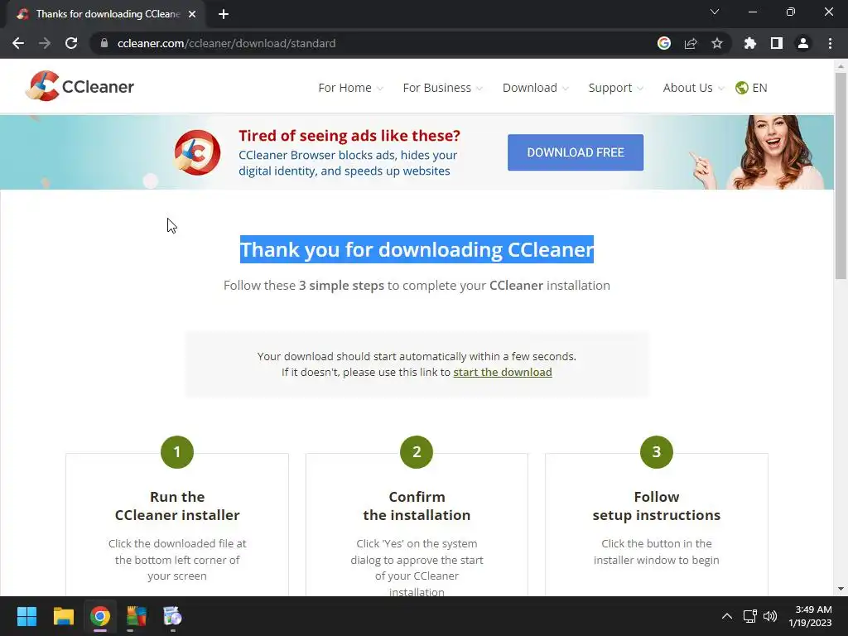
Task: Open a new tab with the plus button
Action: [x=224, y=14]
